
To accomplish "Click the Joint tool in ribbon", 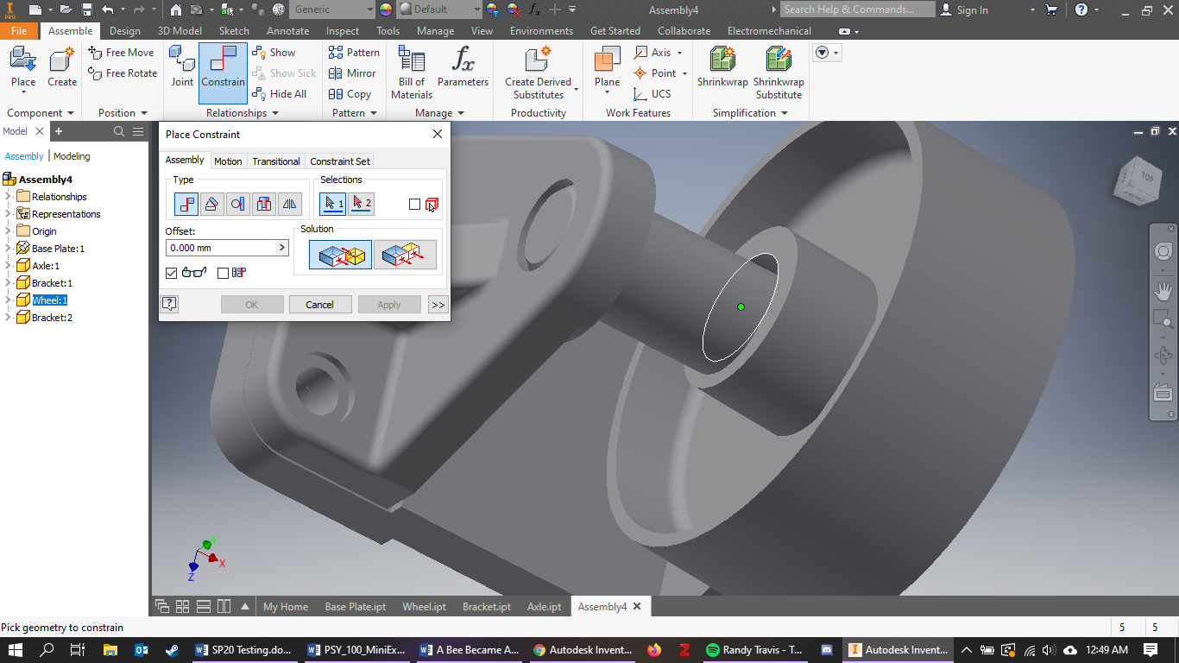I will coord(182,66).
